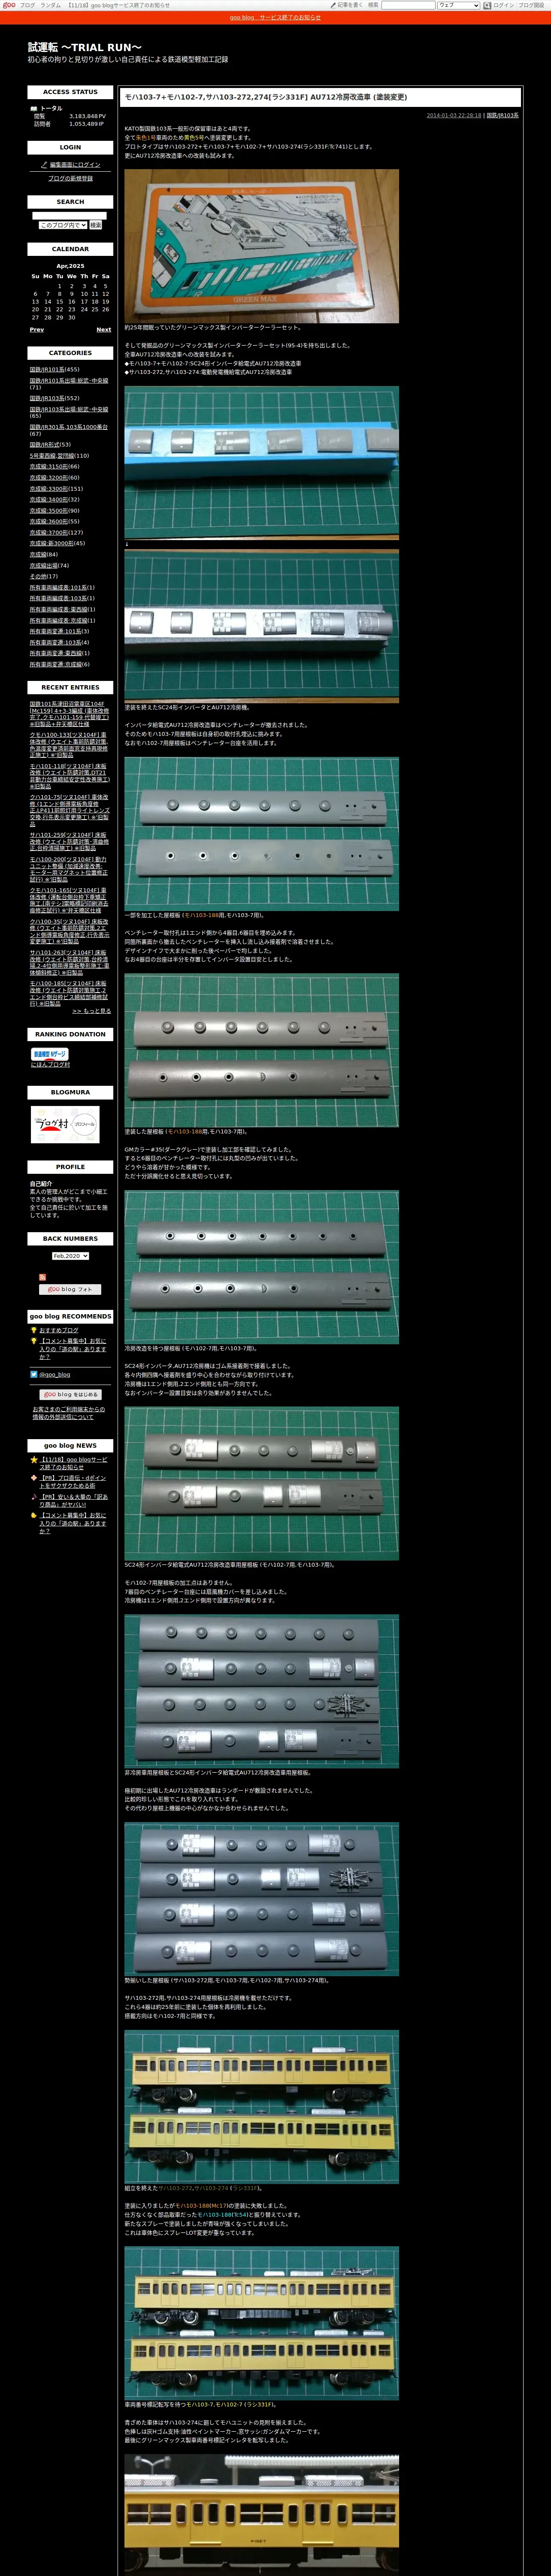Screen dimensions: 551x2576
Task: Click おすすめブログ link
Action: pyautogui.click(x=58, y=1330)
